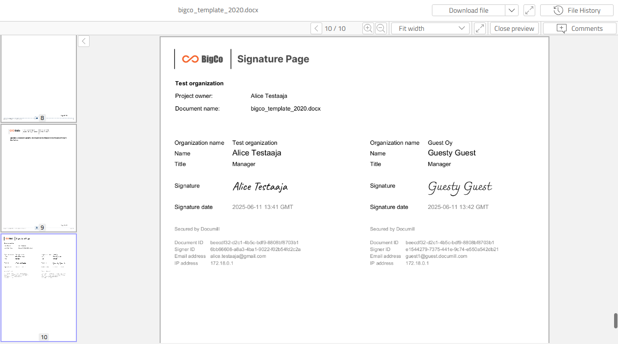The width and height of the screenshot is (618, 344).
Task: Select page 10 thumbnail
Action: 39,287
